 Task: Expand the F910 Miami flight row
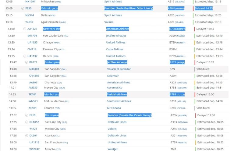tap(27, 115)
